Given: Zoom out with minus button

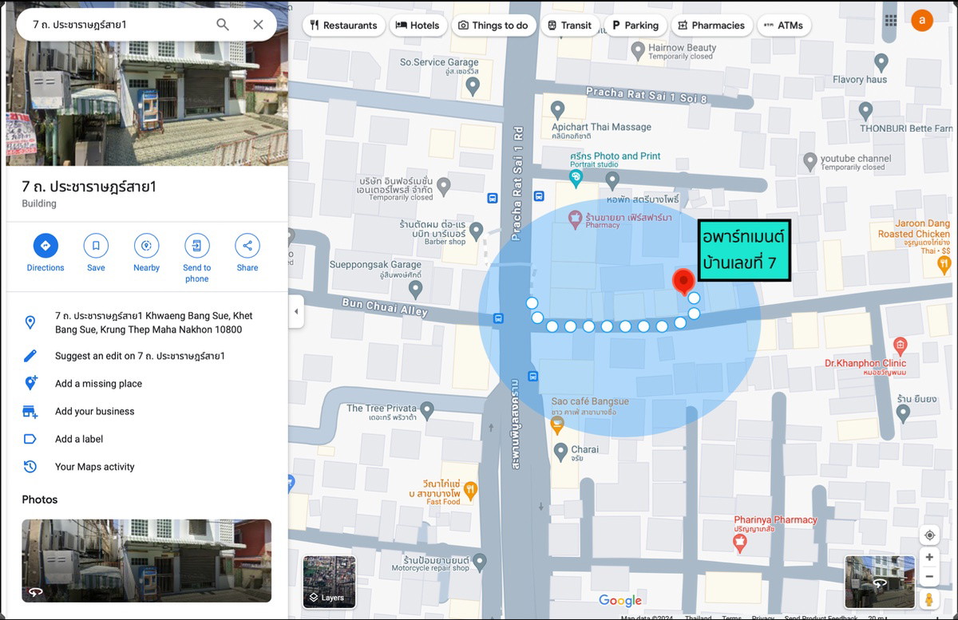Looking at the screenshot, I should [929, 576].
